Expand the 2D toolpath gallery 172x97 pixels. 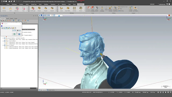click(27, 11)
